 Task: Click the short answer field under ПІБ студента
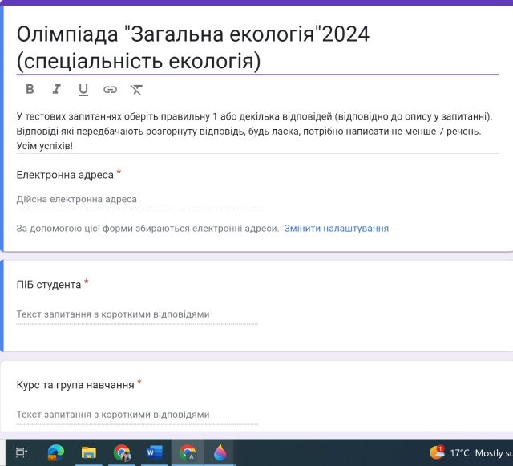[137, 314]
